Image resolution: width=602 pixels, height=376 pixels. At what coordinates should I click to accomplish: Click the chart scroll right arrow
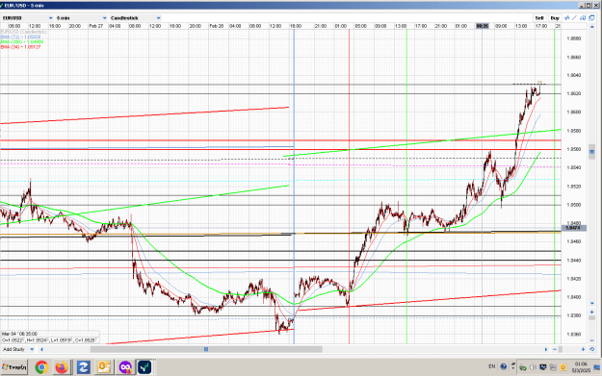click(x=545, y=349)
